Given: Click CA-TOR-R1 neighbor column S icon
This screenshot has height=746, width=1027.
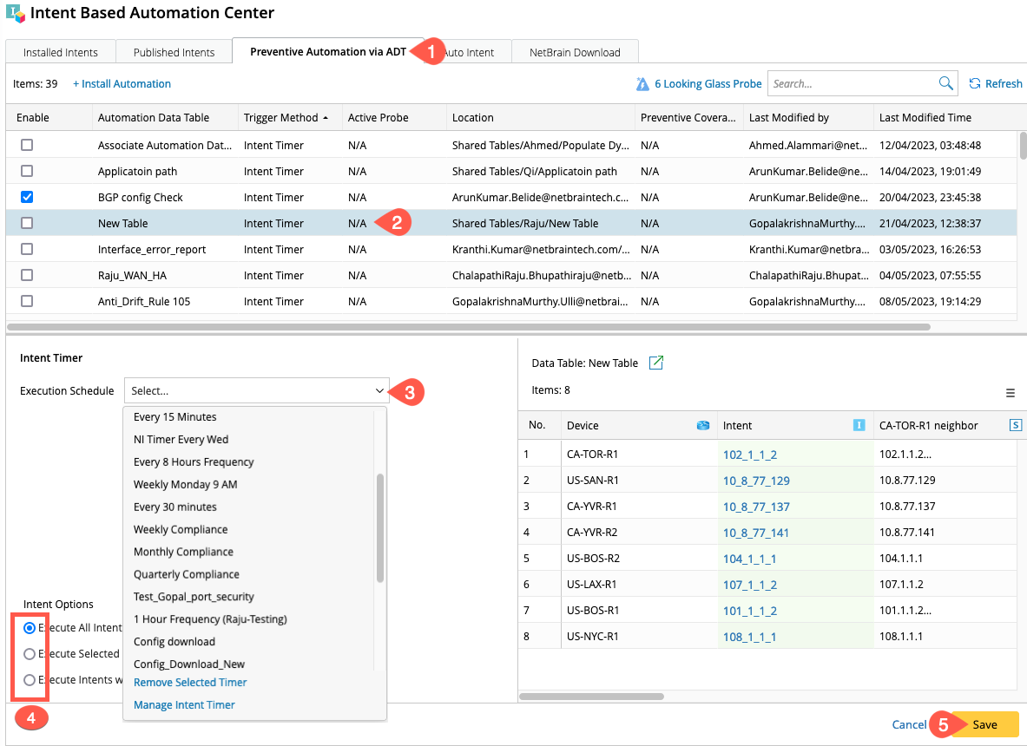Looking at the screenshot, I should pyautogui.click(x=1015, y=425).
